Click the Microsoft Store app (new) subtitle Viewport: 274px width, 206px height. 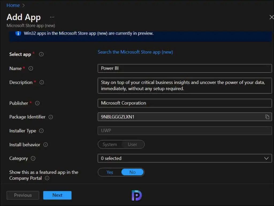[31, 25]
